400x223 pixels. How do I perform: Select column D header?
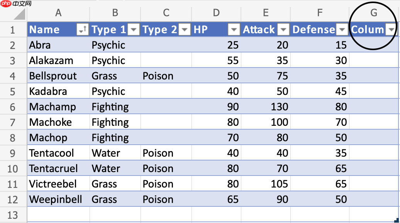click(216, 12)
